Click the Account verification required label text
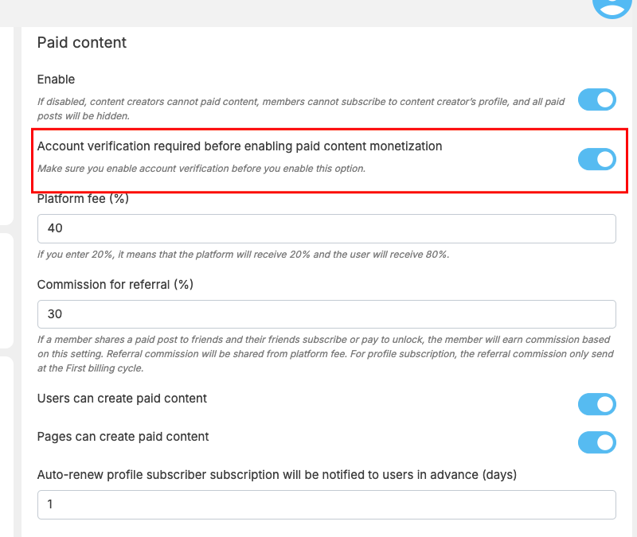The width and height of the screenshot is (637, 537). [240, 146]
